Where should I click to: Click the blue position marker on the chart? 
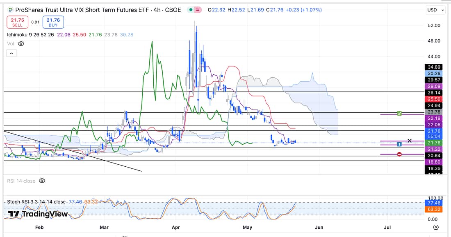(x=399, y=144)
